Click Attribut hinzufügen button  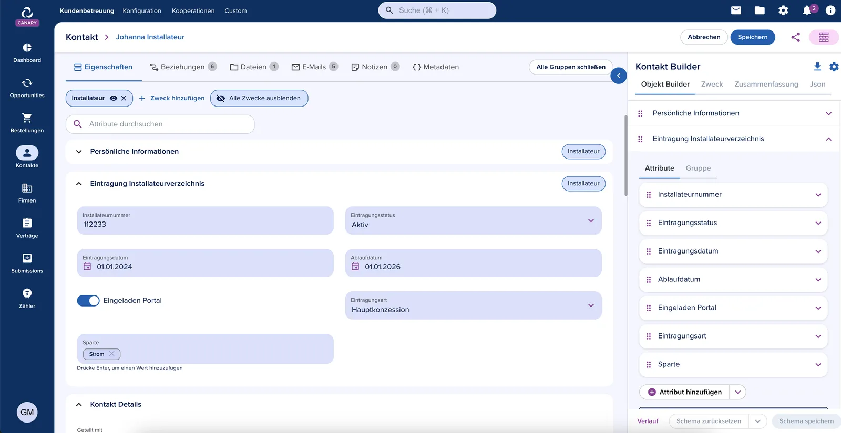[x=684, y=392]
